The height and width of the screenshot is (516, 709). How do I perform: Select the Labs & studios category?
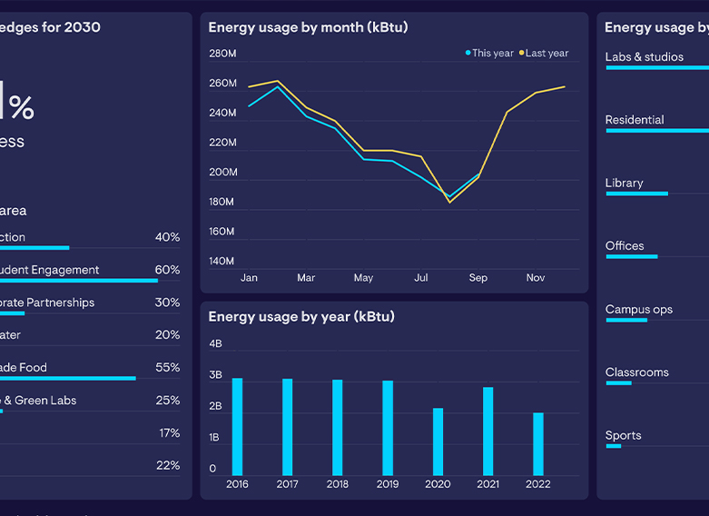click(x=645, y=57)
